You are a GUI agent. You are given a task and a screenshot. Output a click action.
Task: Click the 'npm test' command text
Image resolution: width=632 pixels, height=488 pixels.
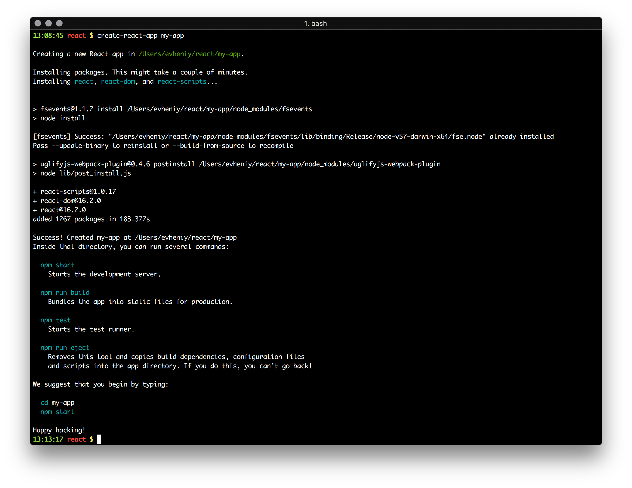point(55,320)
